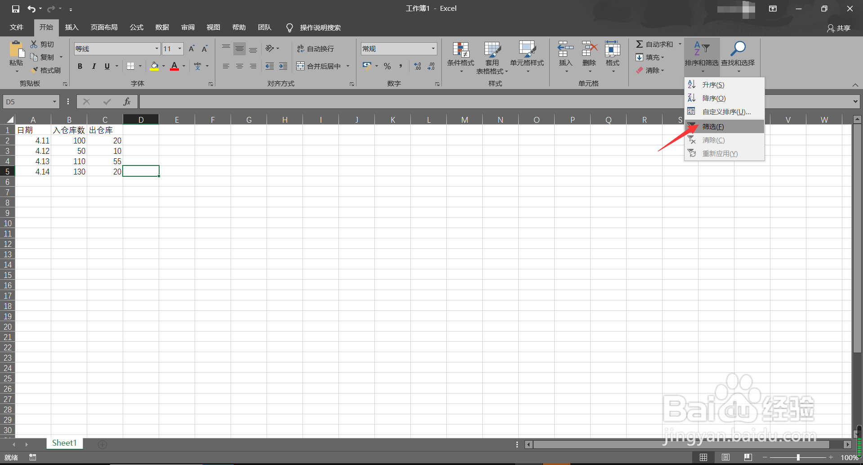Increase font size with the larger A icon
This screenshot has width=863, height=465.
[191, 49]
